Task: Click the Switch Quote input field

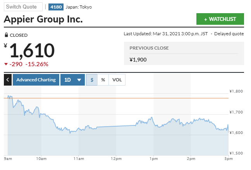Action: [23, 7]
